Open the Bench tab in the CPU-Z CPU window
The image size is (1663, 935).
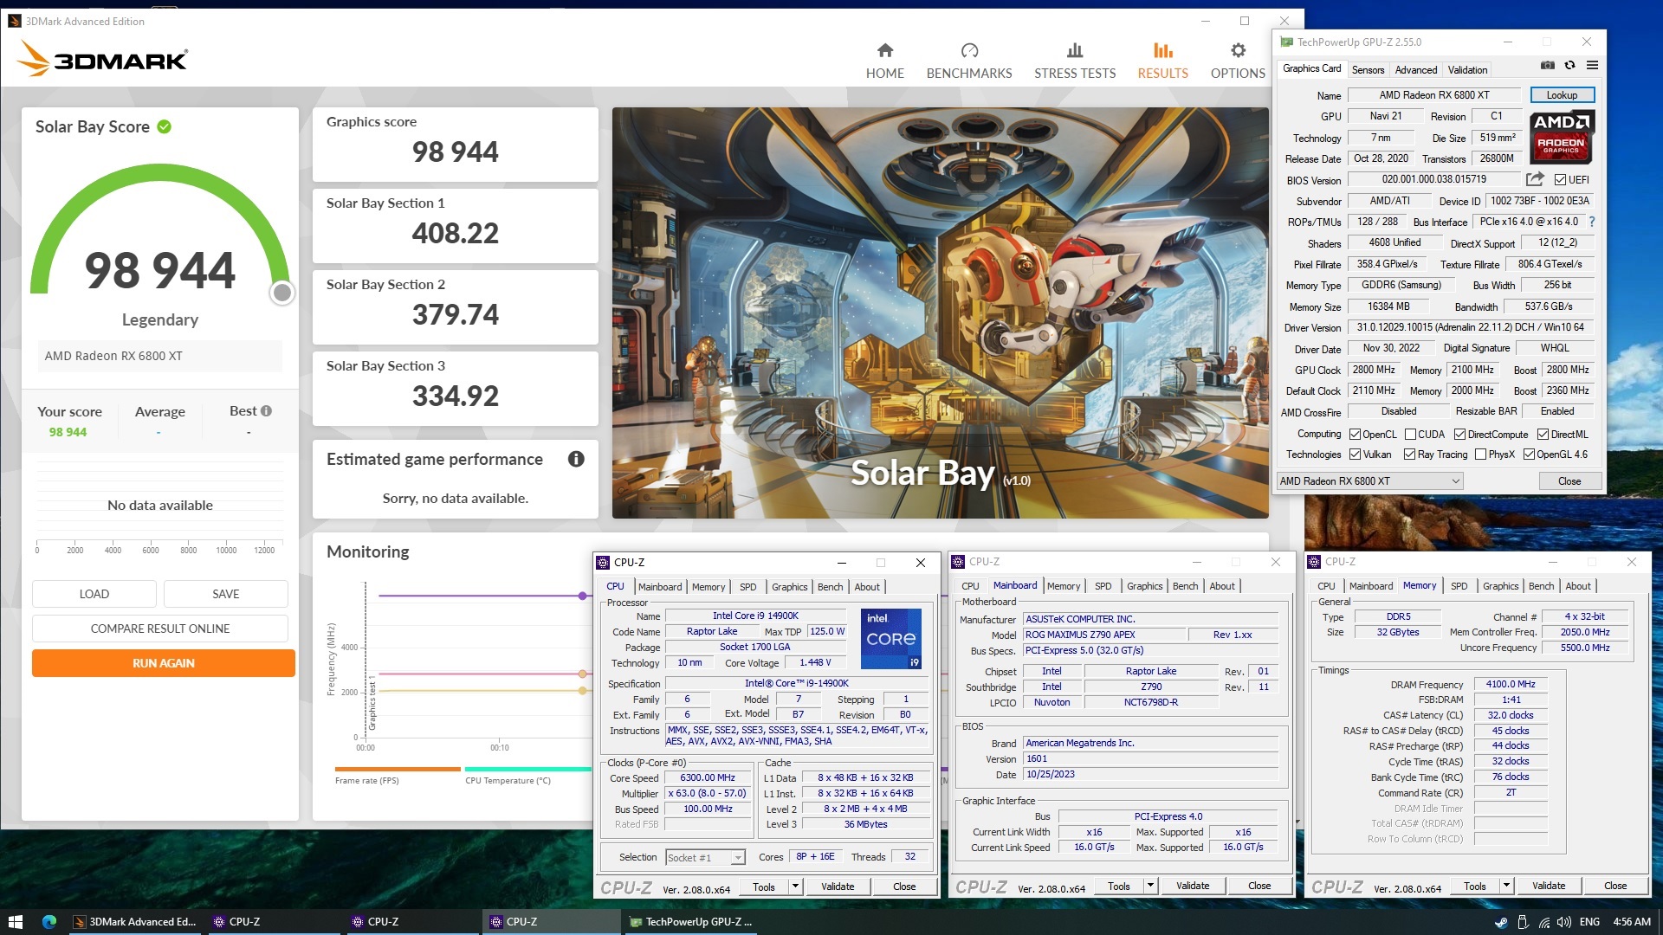pyautogui.click(x=830, y=587)
